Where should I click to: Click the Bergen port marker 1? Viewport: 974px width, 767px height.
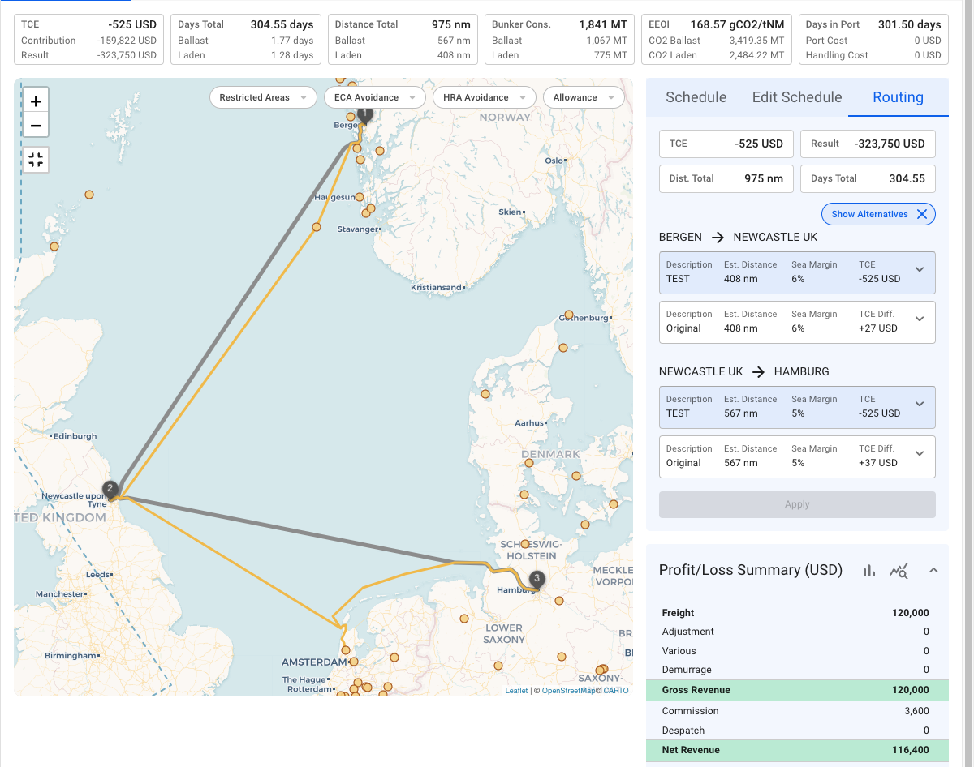pyautogui.click(x=365, y=114)
